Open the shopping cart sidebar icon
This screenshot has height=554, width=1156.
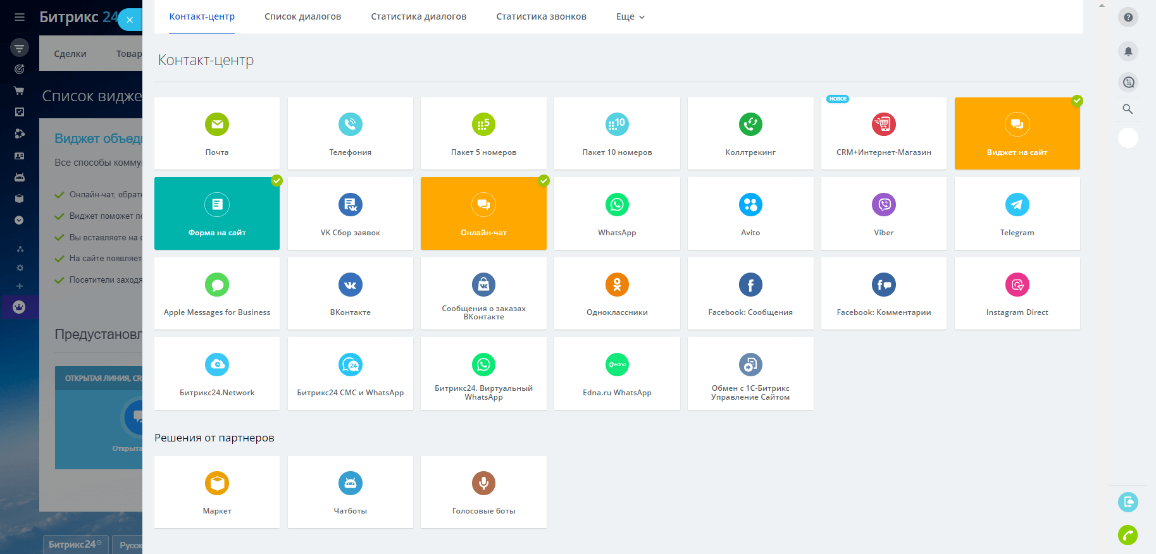pyautogui.click(x=20, y=90)
